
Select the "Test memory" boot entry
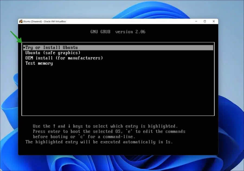(x=39, y=64)
